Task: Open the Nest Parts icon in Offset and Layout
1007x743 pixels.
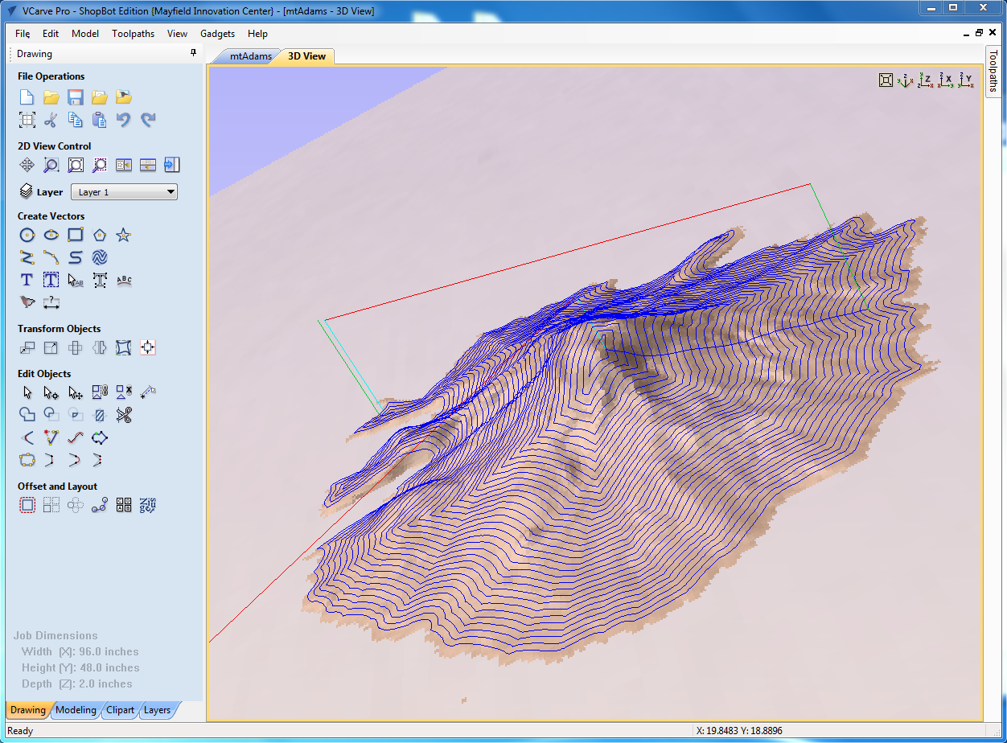Action: pyautogui.click(x=147, y=505)
